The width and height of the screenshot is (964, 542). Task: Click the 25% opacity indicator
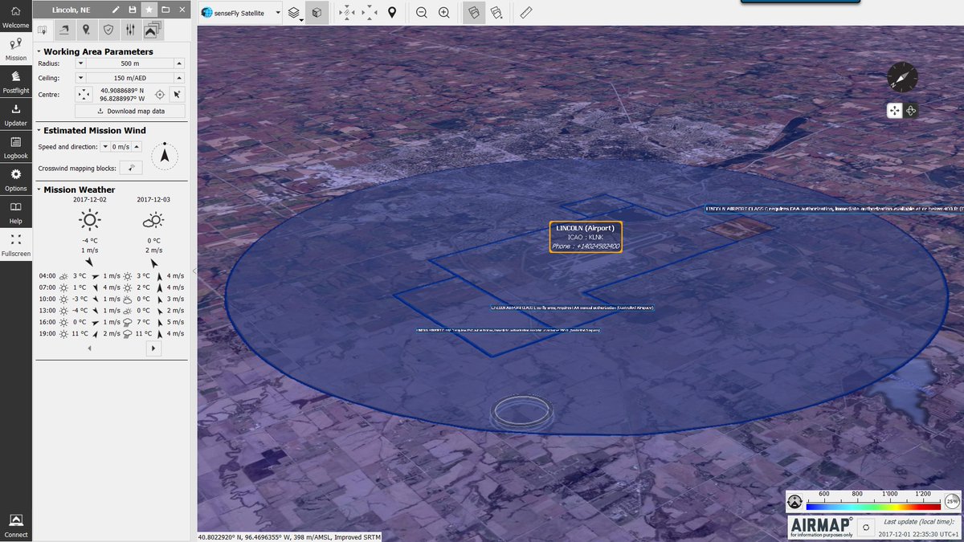953,501
